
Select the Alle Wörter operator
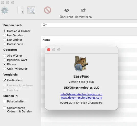pos(5,56)
